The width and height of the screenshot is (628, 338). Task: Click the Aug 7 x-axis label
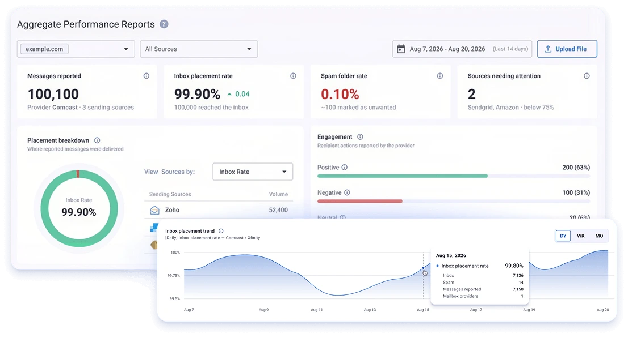coord(189,310)
